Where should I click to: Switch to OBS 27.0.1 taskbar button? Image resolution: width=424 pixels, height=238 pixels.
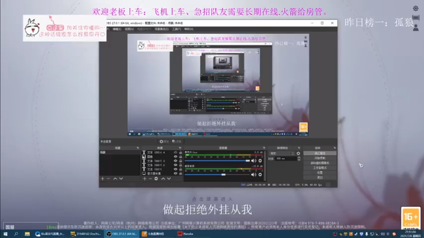tap(121, 234)
